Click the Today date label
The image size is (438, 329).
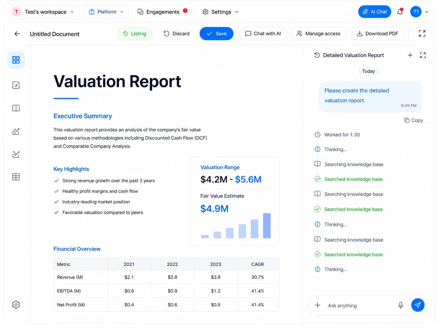[369, 71]
